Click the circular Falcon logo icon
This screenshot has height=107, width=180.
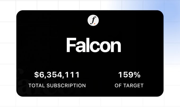click(x=93, y=20)
